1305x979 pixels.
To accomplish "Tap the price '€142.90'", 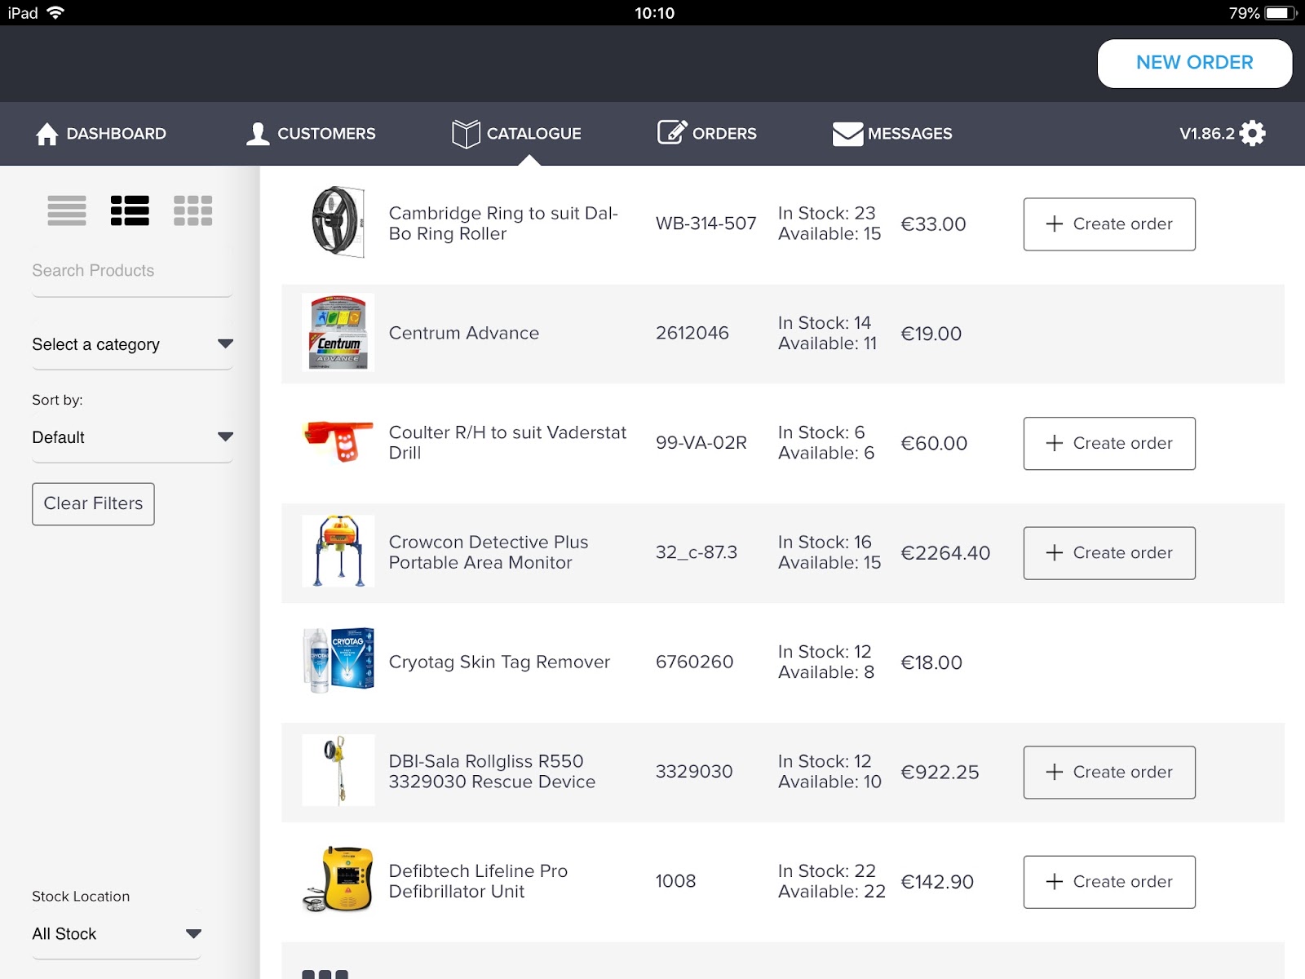I will (937, 882).
